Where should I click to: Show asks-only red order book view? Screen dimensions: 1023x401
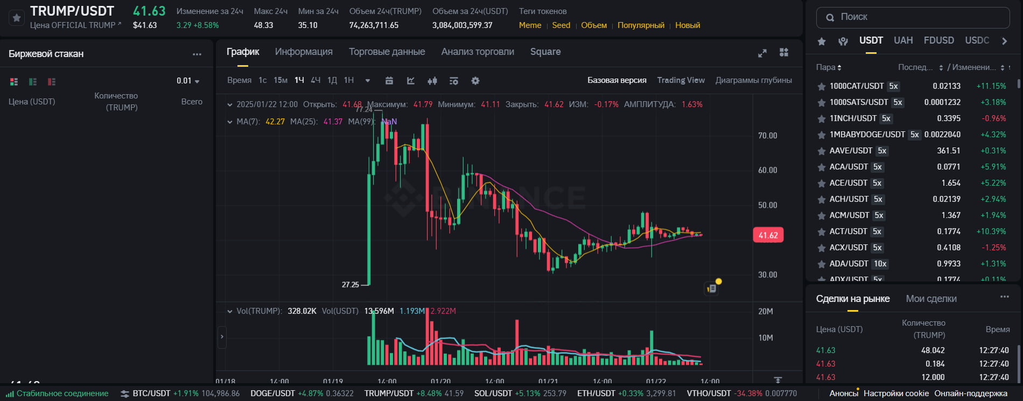pyautogui.click(x=52, y=81)
